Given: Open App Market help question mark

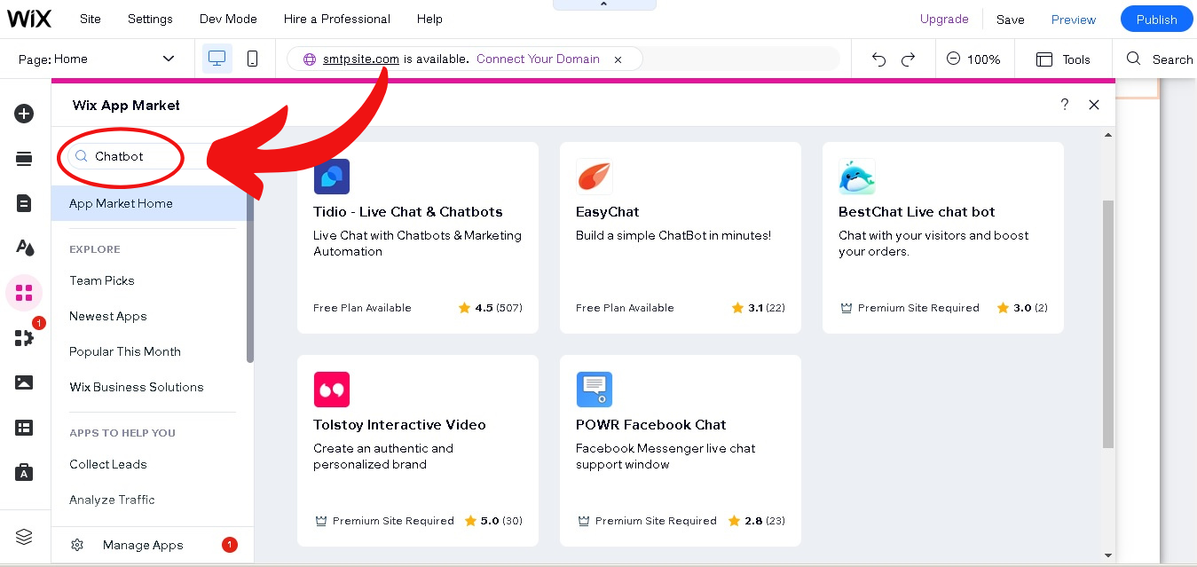Looking at the screenshot, I should click(x=1065, y=105).
